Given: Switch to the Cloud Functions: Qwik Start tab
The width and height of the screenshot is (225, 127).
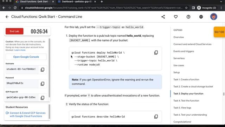Looking at the screenshot, I should pos(34,1).
